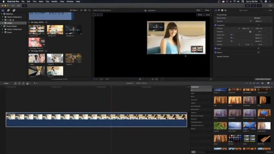This screenshot has width=274, height=154.
Task: Collapse the 19-Aug-2019 clip group
Action: coord(29,51)
